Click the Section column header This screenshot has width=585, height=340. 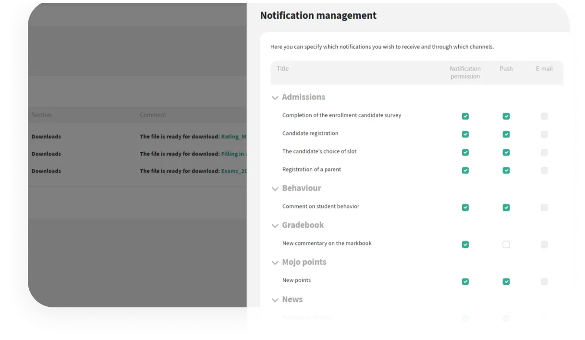[41, 115]
